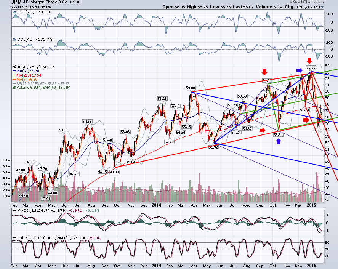Click the StockCharts.com copyright logo
This screenshot has height=269, width=338.
click(x=306, y=2)
